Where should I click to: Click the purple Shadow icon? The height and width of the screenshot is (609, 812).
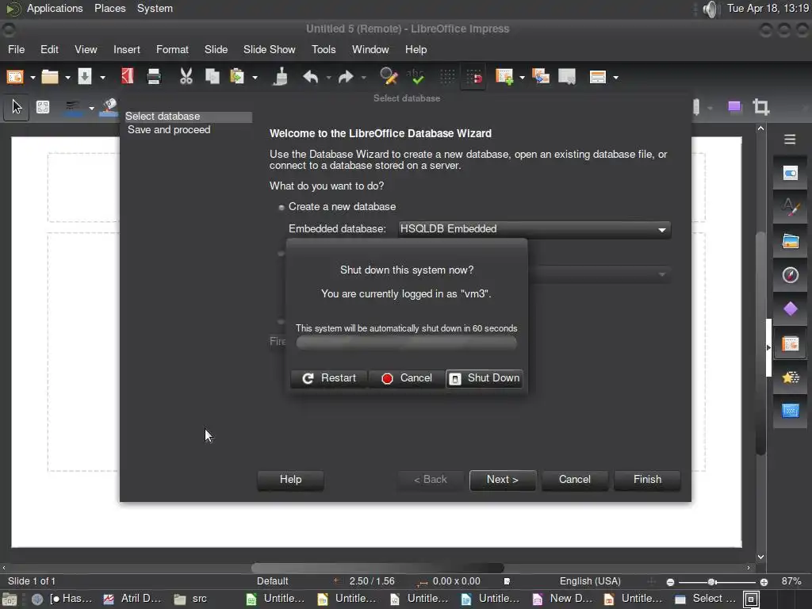point(733,107)
